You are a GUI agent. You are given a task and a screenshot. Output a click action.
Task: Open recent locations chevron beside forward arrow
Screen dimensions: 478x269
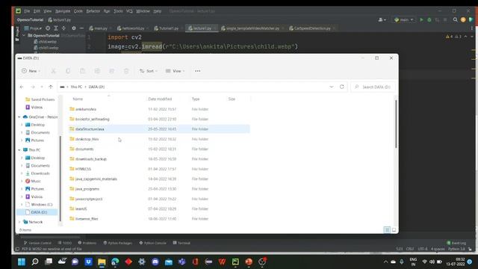[42, 87]
